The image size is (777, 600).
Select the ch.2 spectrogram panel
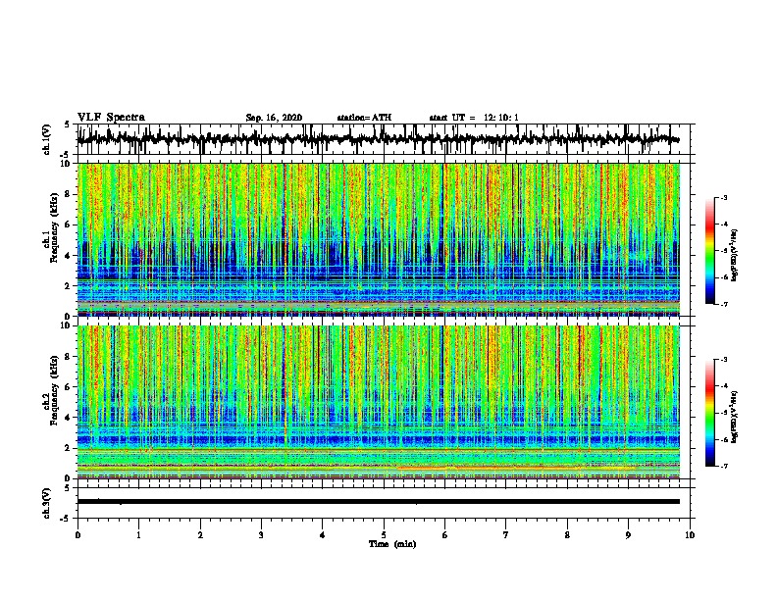[x=379, y=402]
